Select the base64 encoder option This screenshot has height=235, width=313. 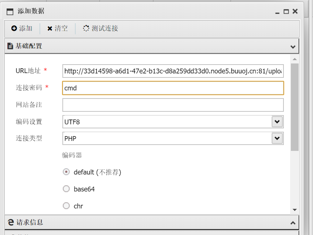(66, 189)
